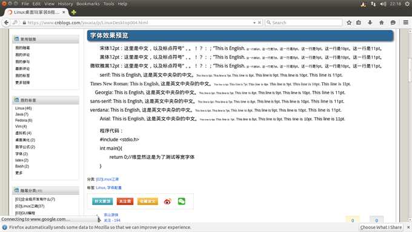Open the Linux tag link below the article

point(101,188)
